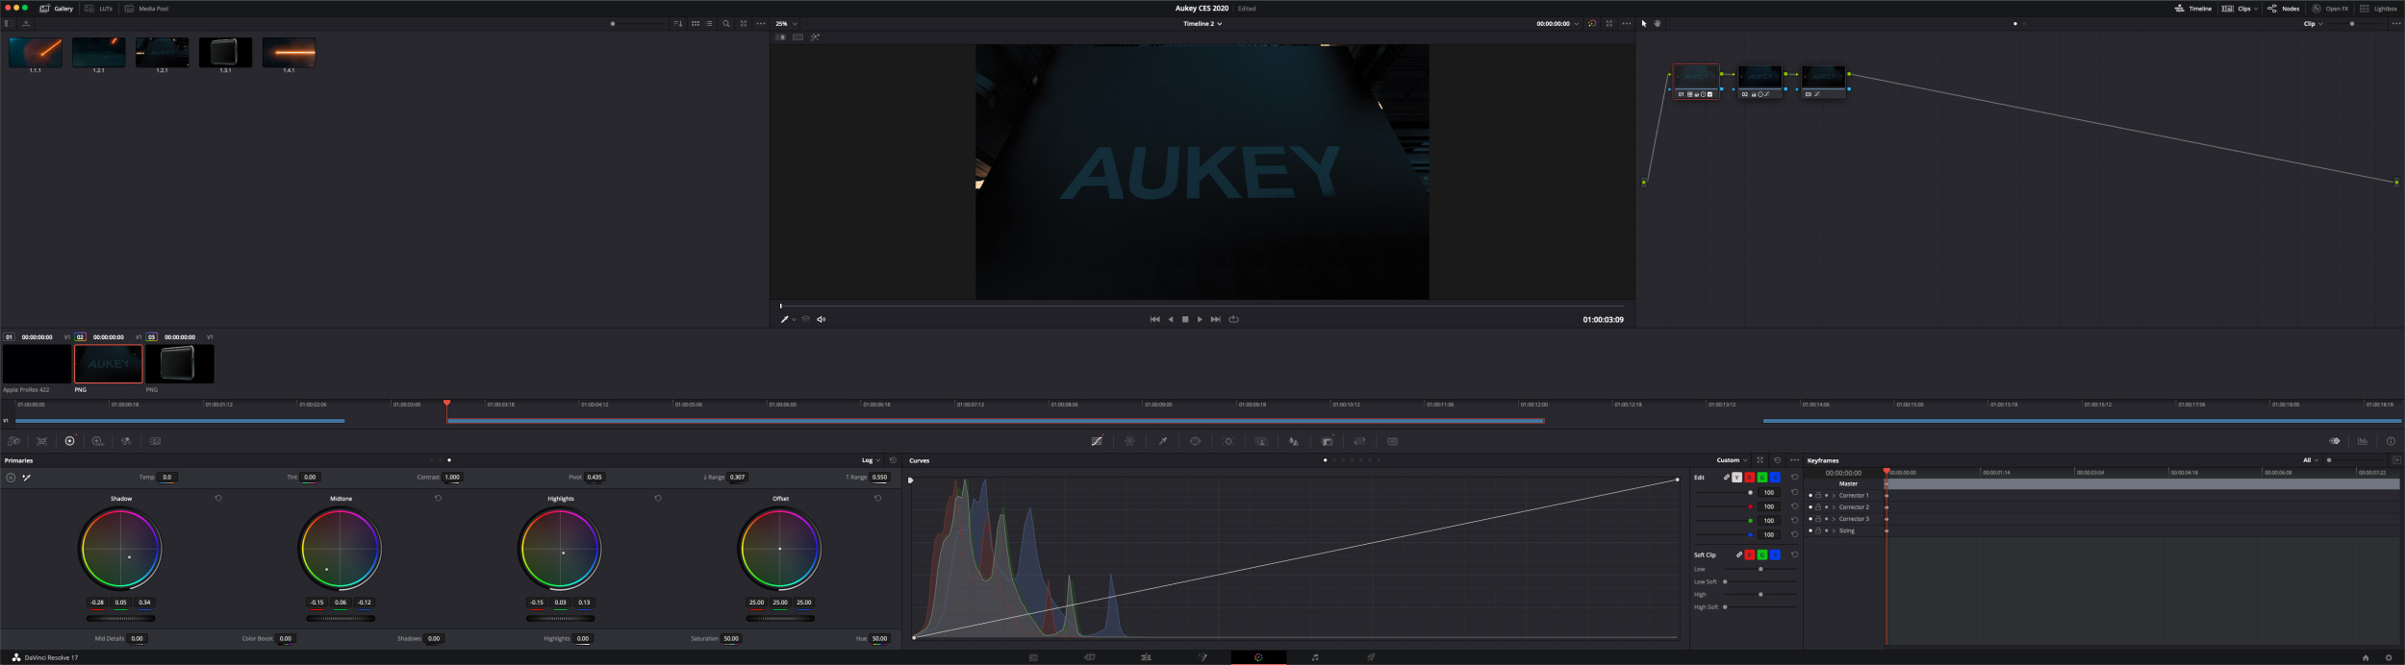Open the Clip node-graph mode dropdown
This screenshot has width=2405, height=665.
coord(2313,24)
